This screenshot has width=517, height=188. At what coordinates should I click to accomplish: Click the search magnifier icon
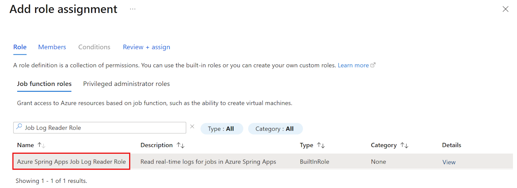19,127
